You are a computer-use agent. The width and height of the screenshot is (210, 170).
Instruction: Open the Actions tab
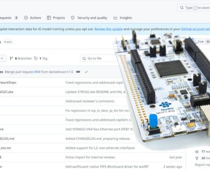pyautogui.click(x=32, y=18)
